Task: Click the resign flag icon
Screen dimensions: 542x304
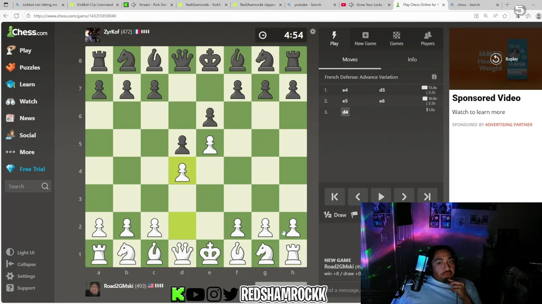Action: click(354, 214)
